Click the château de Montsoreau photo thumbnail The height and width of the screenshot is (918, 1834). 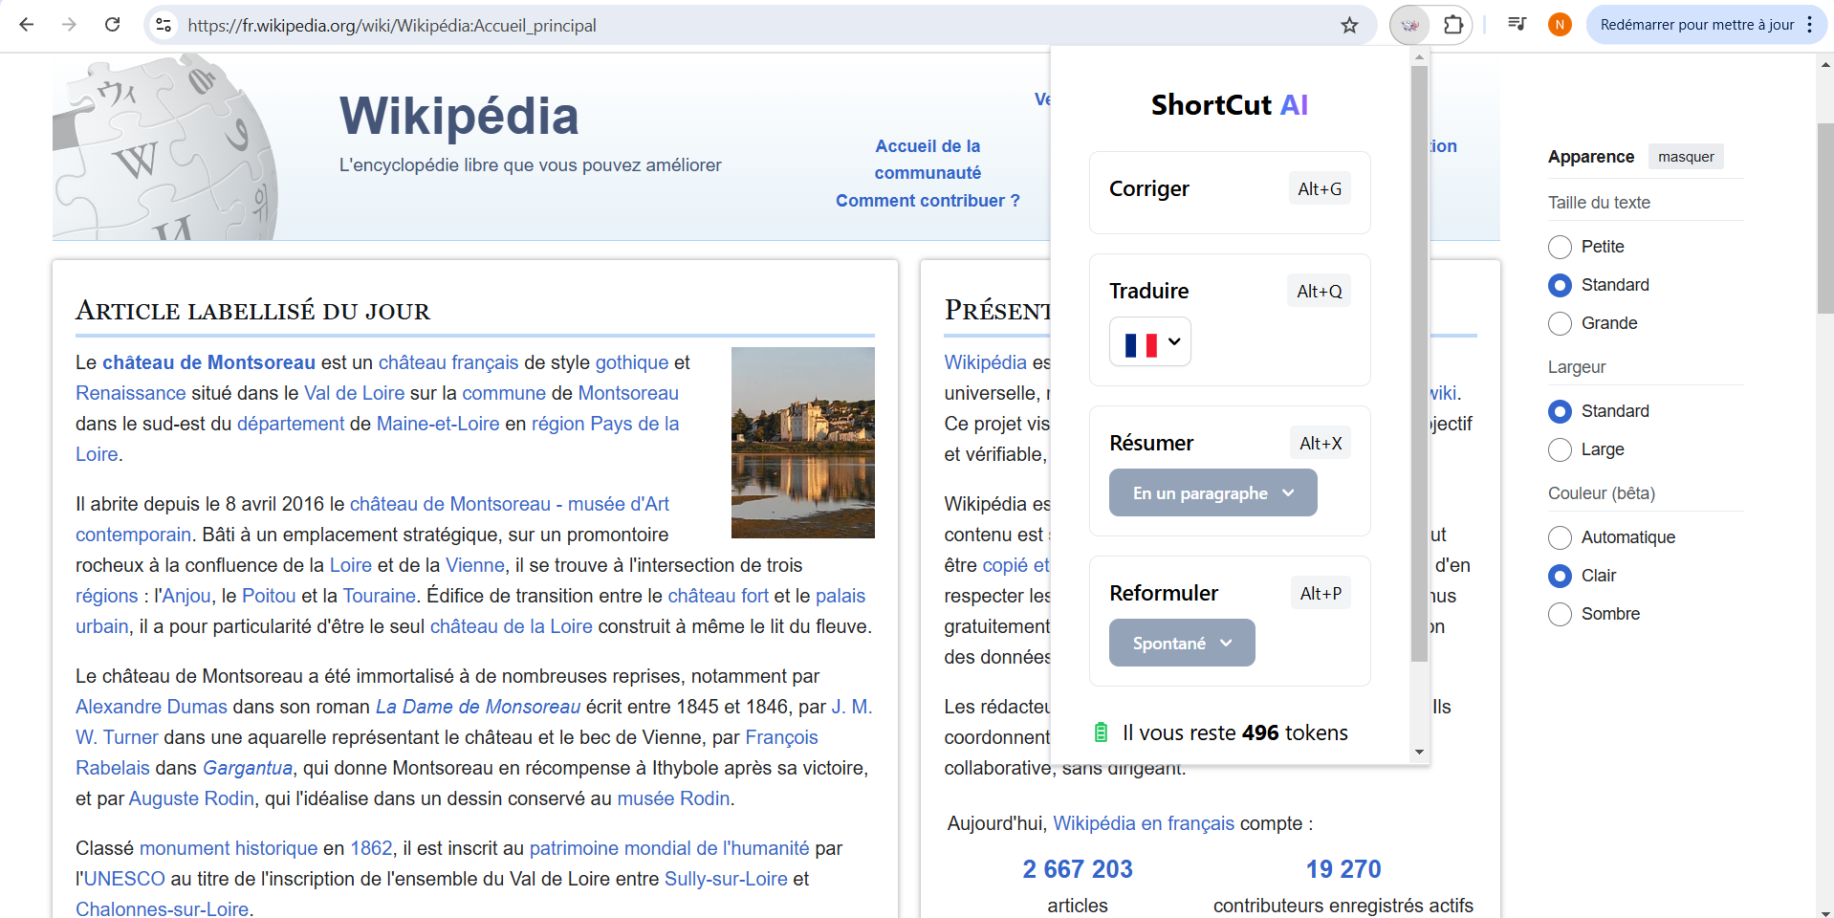pos(802,442)
